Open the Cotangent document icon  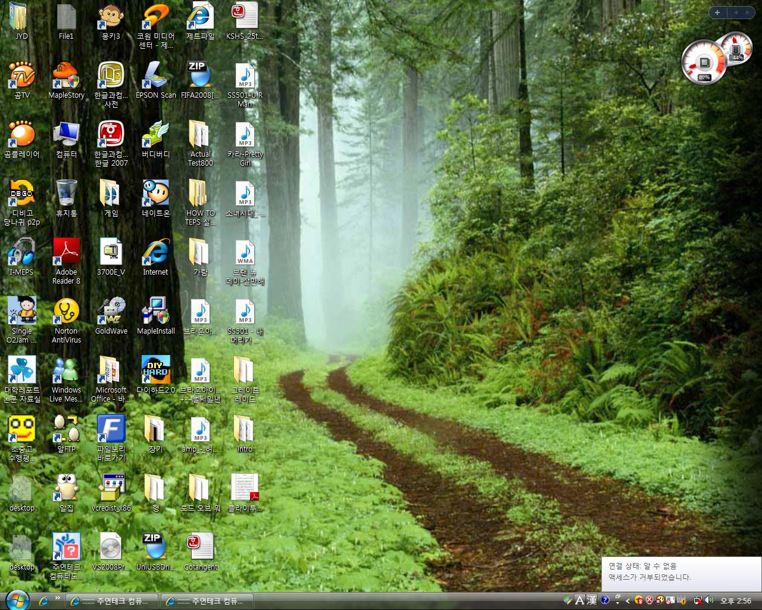point(200,552)
